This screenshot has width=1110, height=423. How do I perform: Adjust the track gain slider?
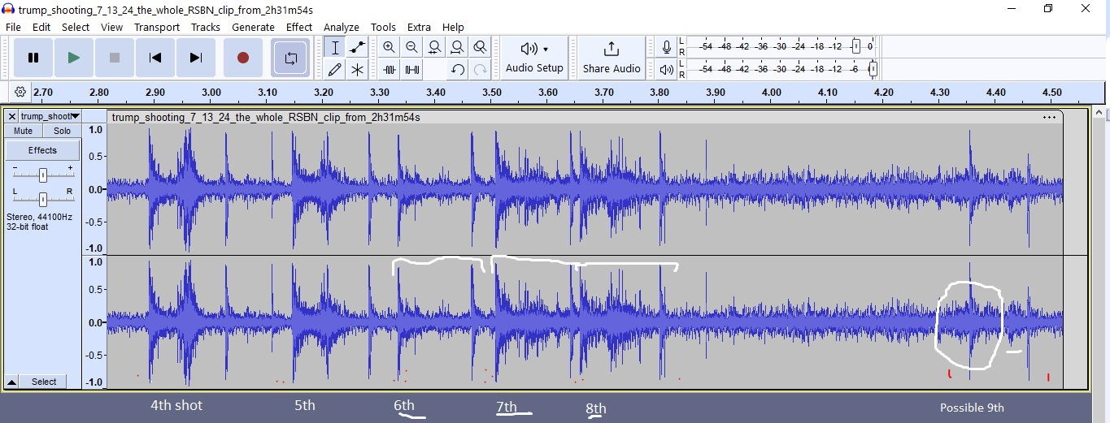pyautogui.click(x=43, y=175)
